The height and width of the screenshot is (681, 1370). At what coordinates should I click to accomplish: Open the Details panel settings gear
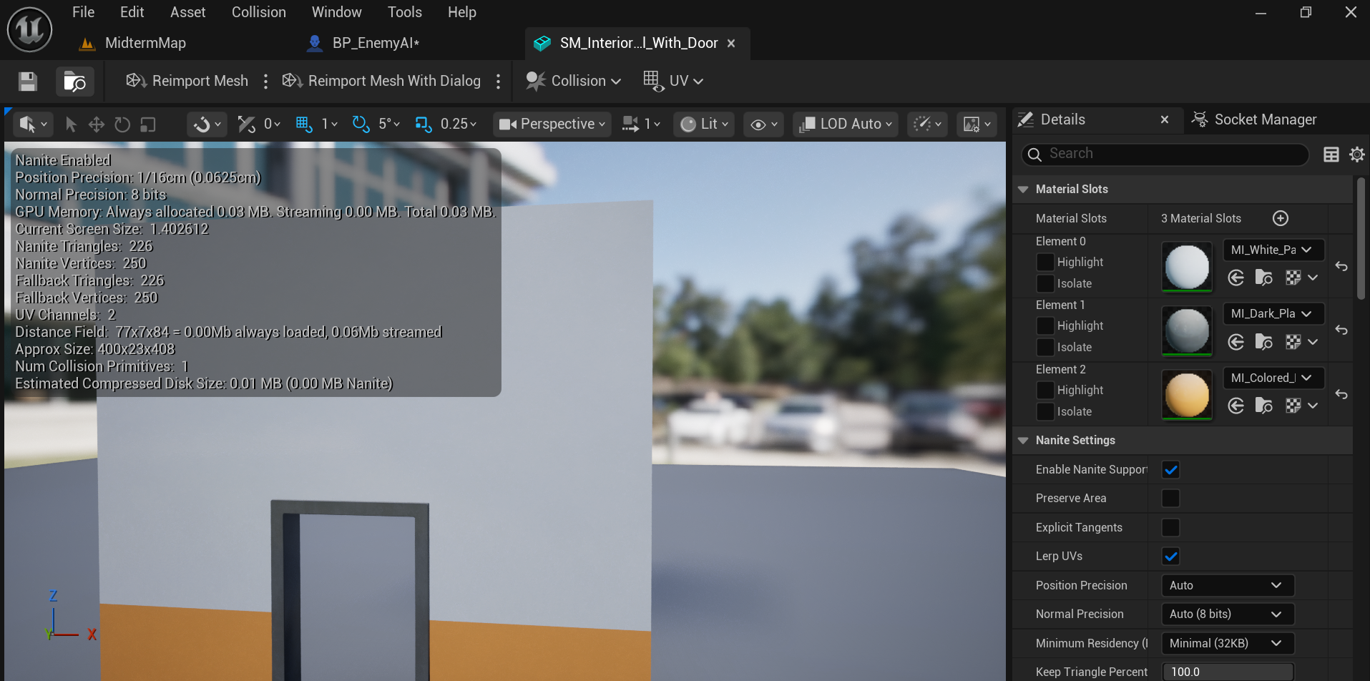pyautogui.click(x=1356, y=155)
